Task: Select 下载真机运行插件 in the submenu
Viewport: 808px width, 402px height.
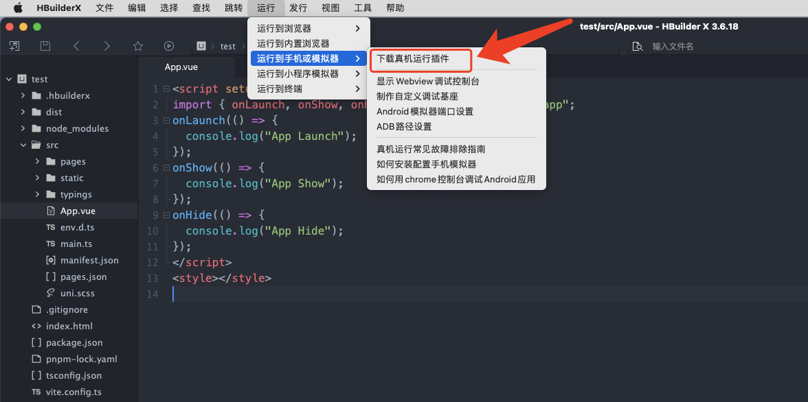Action: 412,59
